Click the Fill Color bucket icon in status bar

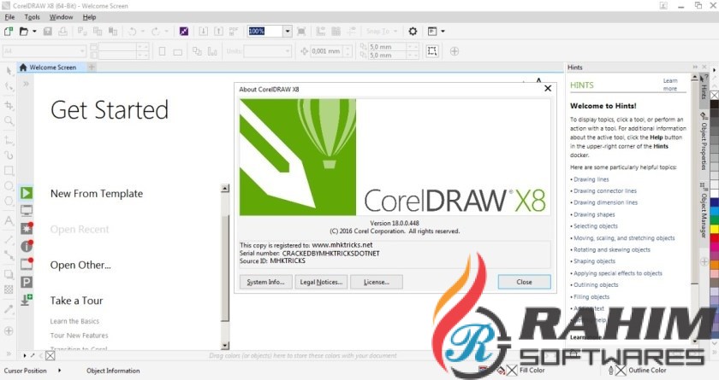pos(501,370)
